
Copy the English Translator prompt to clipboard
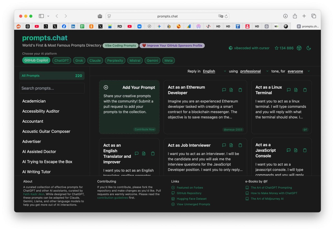153,153
